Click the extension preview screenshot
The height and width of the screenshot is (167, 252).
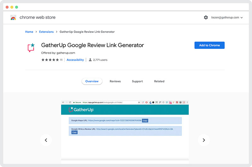pos(125,130)
